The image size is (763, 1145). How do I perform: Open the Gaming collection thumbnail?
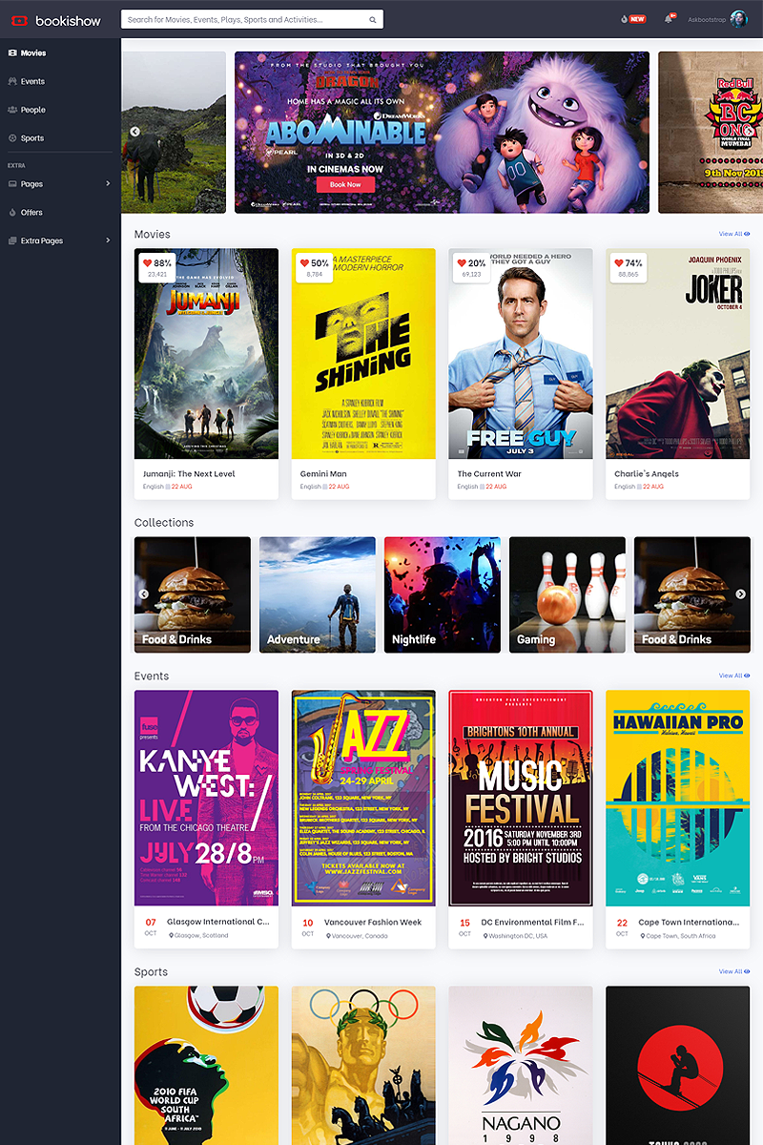pos(567,594)
